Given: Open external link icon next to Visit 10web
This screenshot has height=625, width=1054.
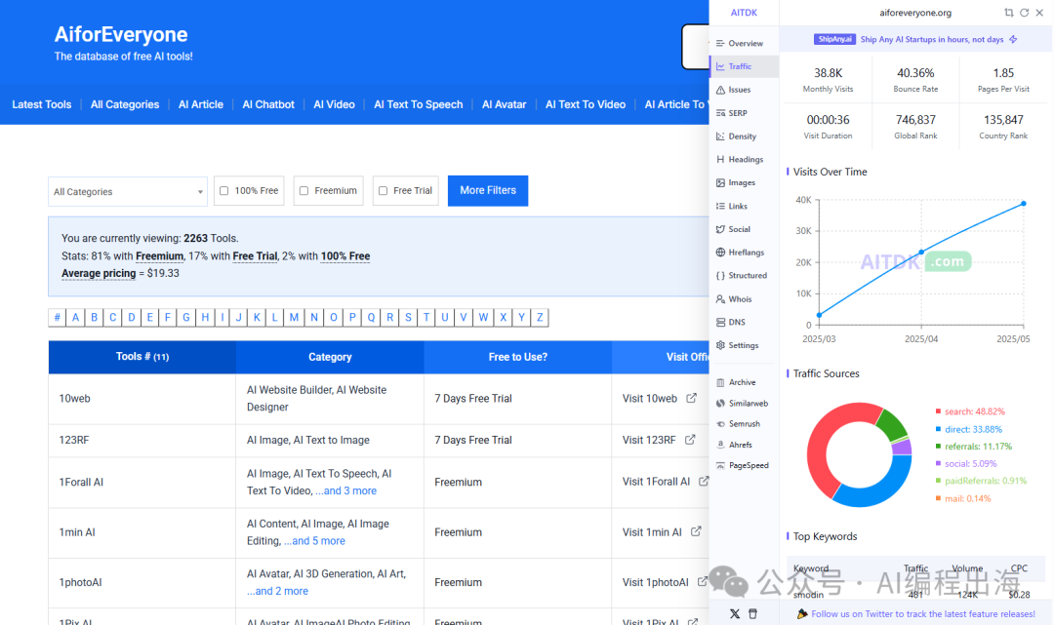Looking at the screenshot, I should (691, 398).
